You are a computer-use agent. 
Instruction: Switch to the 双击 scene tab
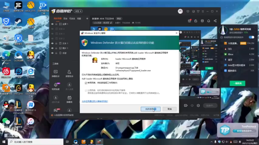(65, 19)
